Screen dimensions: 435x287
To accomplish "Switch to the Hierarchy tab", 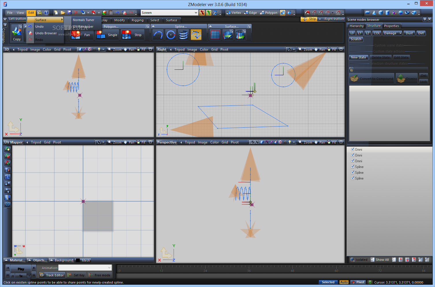I will point(357,26).
